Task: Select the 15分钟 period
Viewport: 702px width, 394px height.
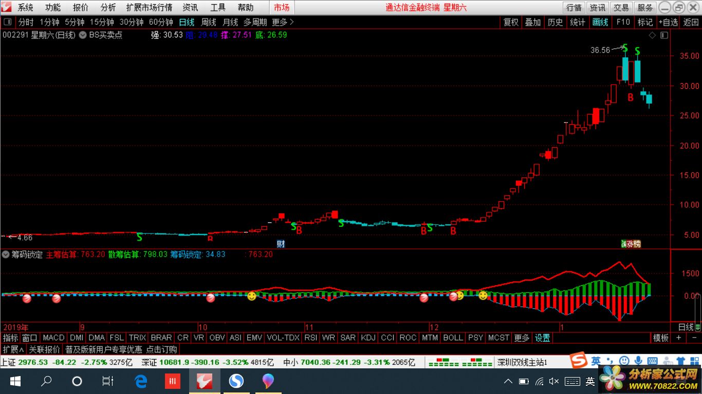Action: [102, 22]
